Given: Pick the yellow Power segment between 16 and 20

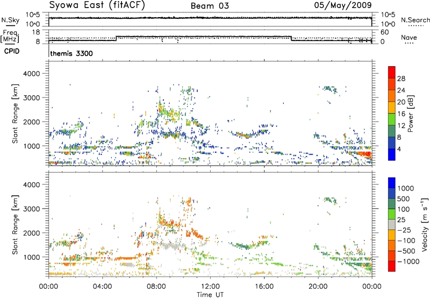Looking at the screenshot, I should pos(392,108).
